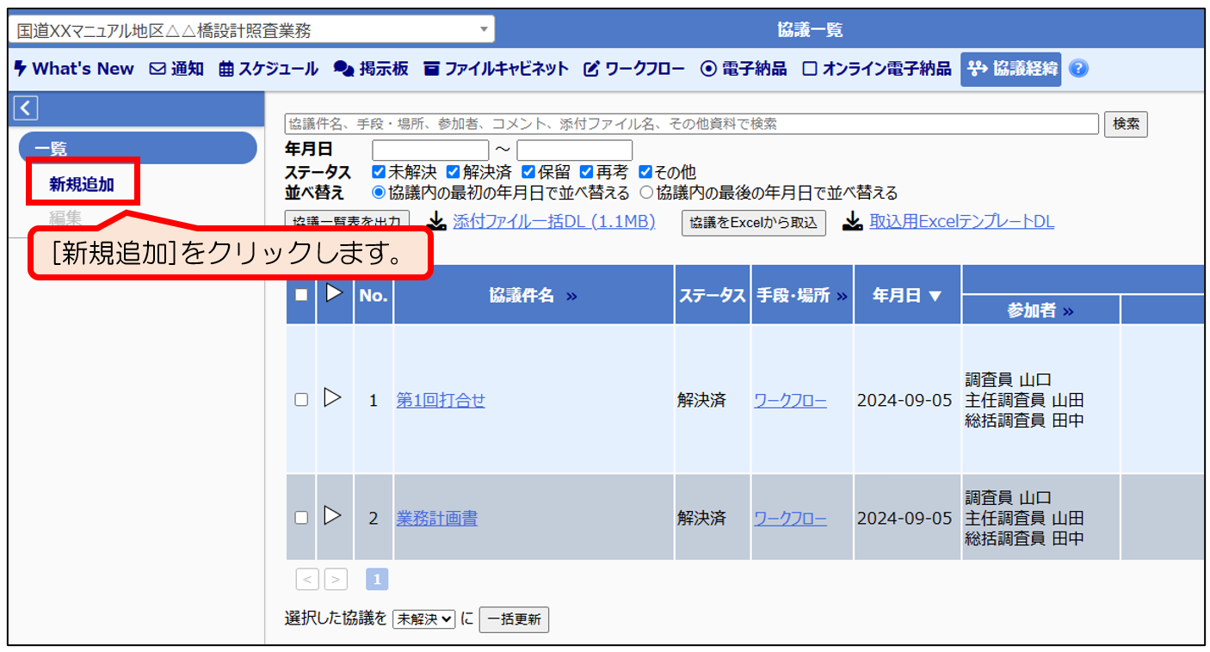Viewport: 1210px width, 652px height.
Task: Click 添付ファイル一括DL download icon
Action: tap(437, 222)
